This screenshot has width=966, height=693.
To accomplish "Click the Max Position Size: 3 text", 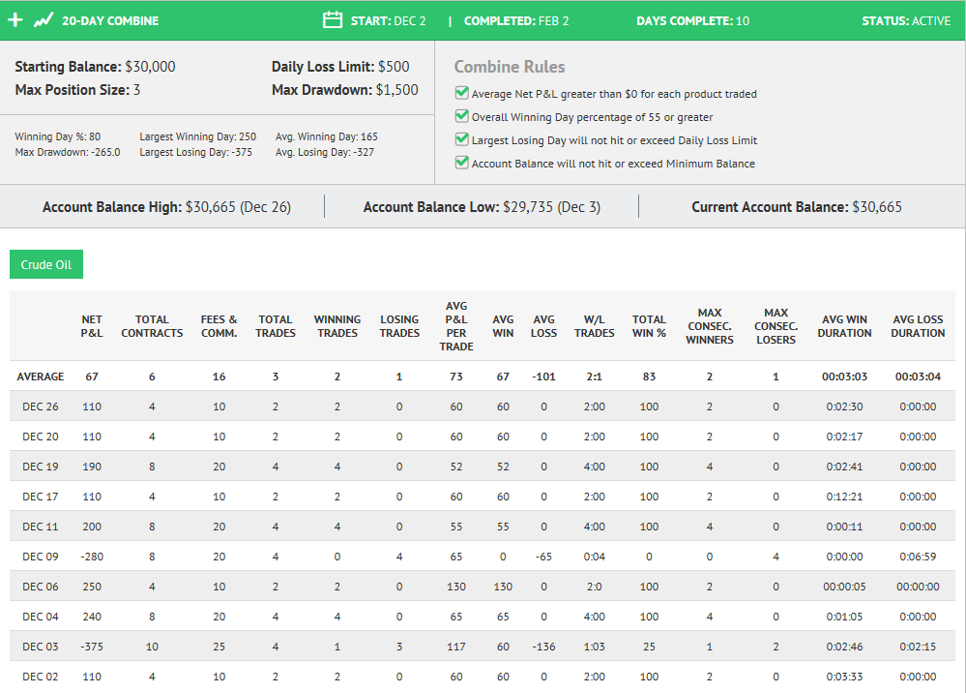I will 77,90.
